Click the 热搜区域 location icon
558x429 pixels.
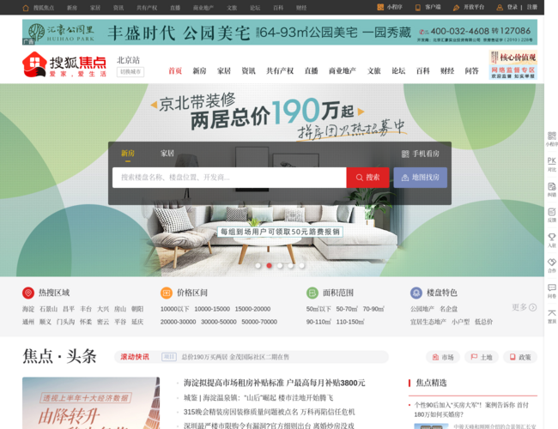(x=28, y=293)
